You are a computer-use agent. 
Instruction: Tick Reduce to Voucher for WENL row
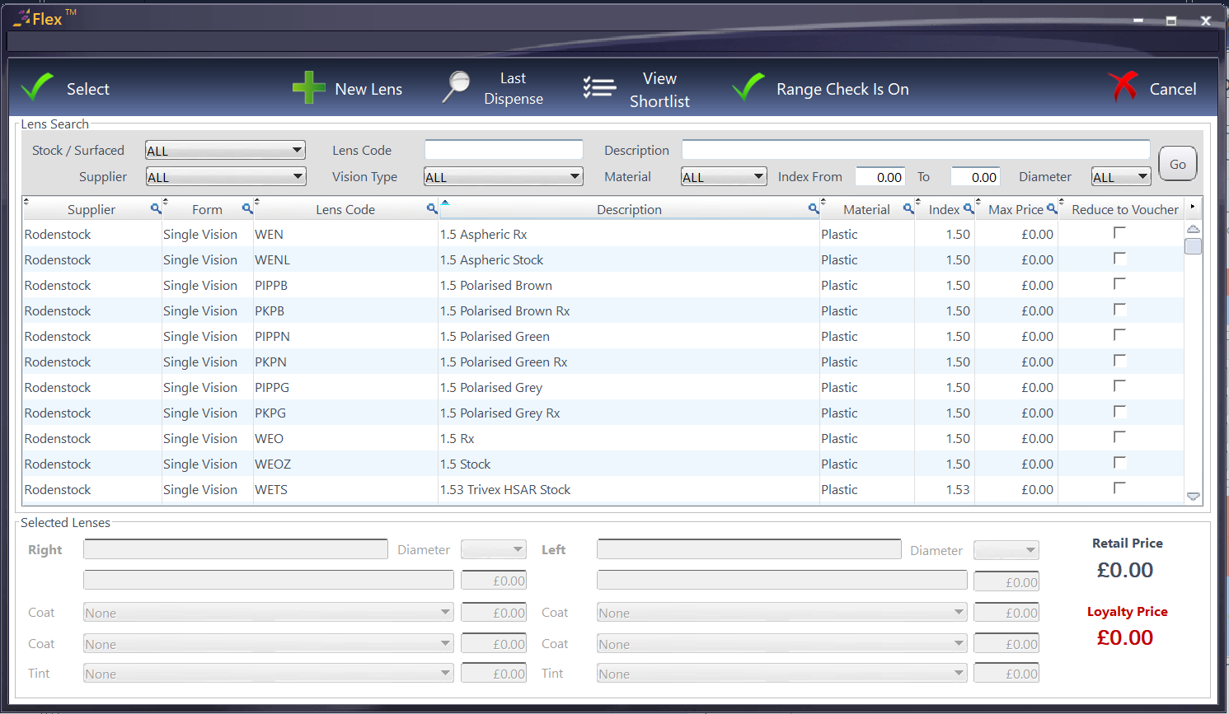(1119, 259)
